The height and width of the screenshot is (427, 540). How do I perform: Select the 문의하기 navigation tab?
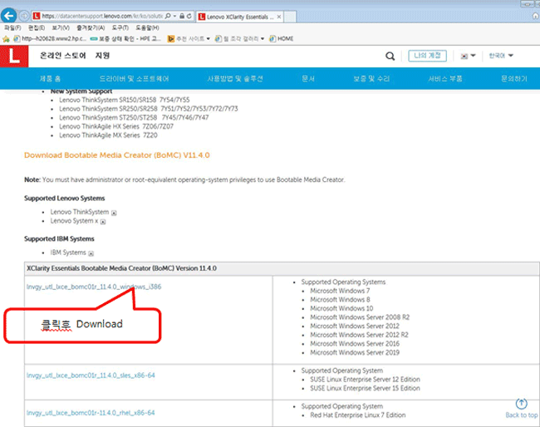(513, 79)
